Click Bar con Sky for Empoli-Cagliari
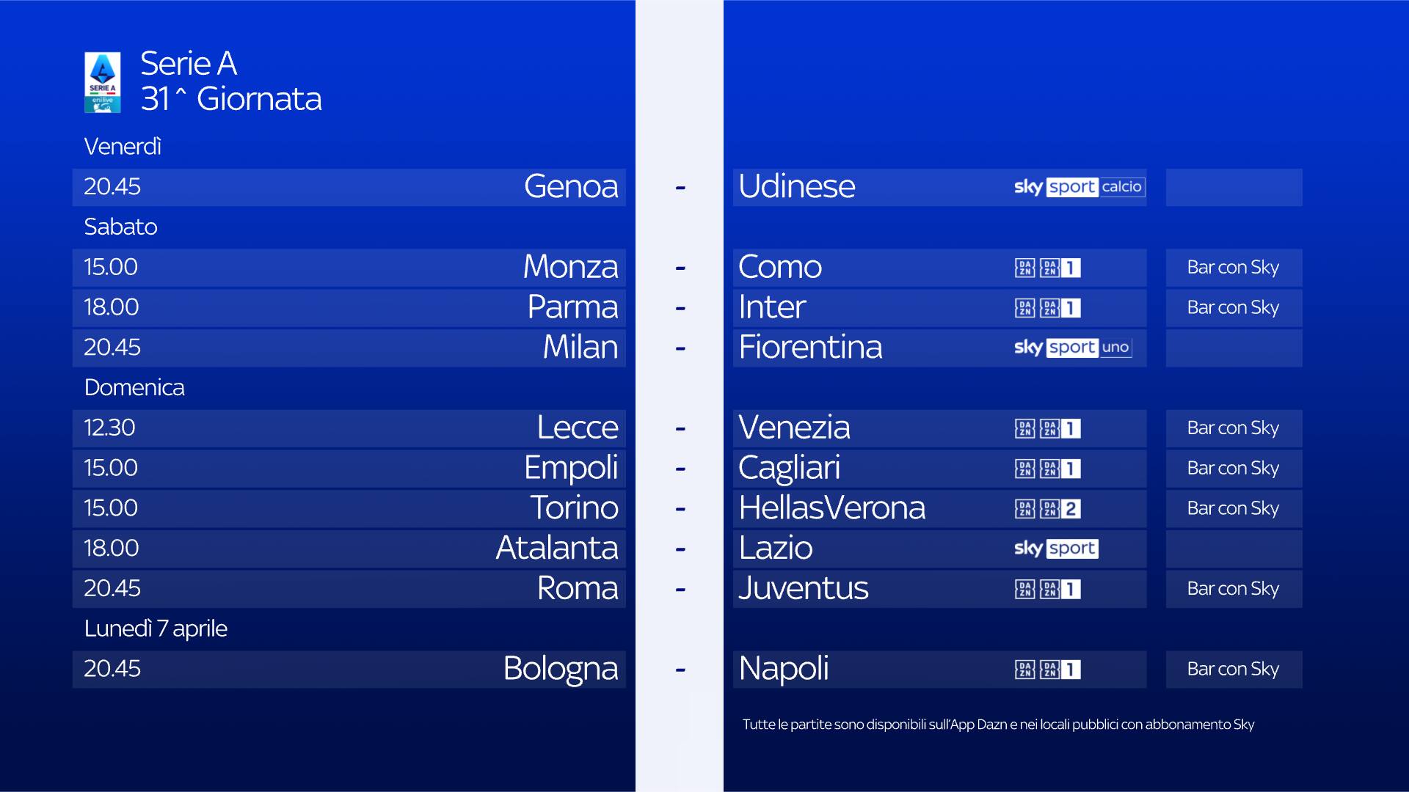1409x792 pixels. pos(1233,469)
